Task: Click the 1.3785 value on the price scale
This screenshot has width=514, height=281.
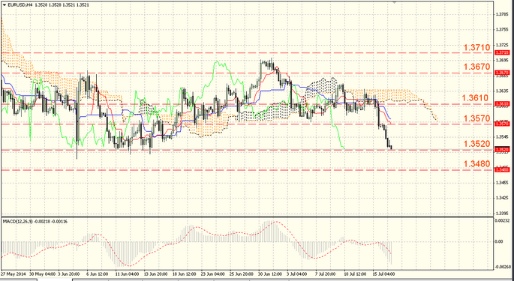Action: click(x=501, y=14)
